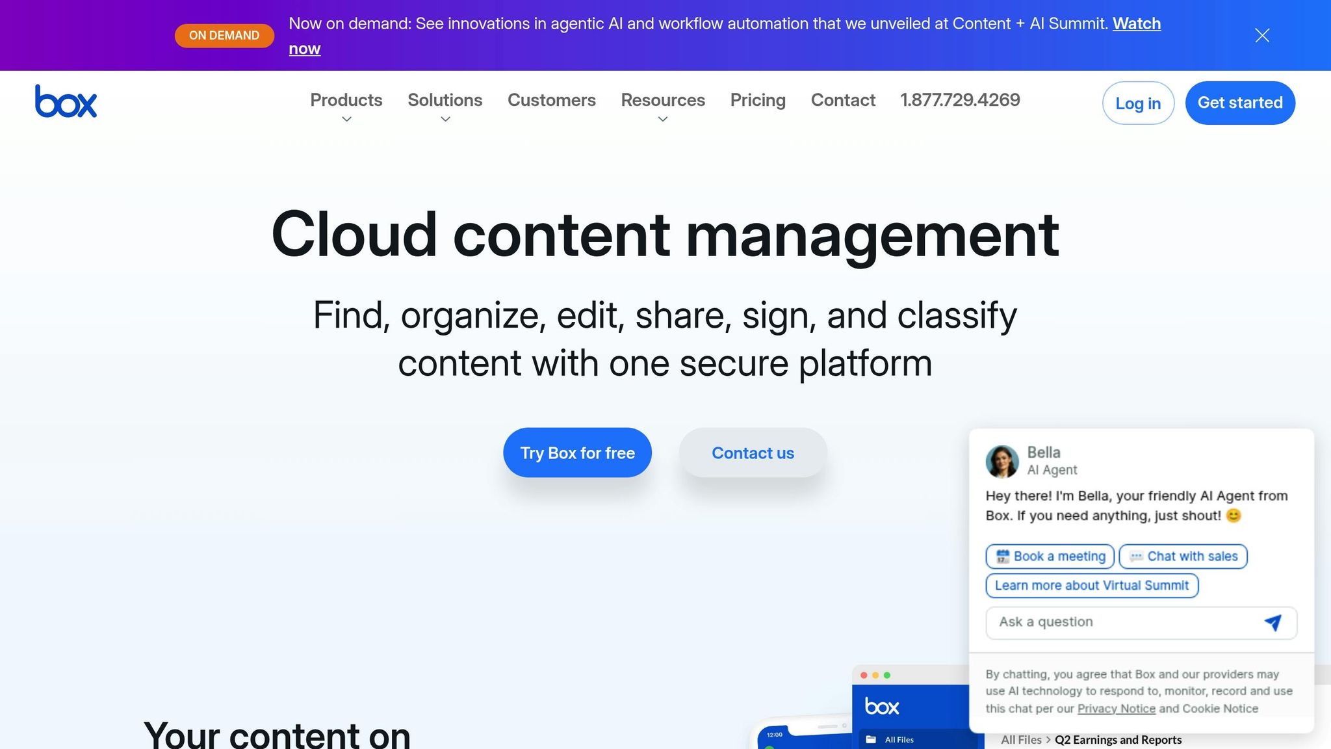Click the Cloud content management heading
Screen dimensions: 1331x749
point(665,235)
